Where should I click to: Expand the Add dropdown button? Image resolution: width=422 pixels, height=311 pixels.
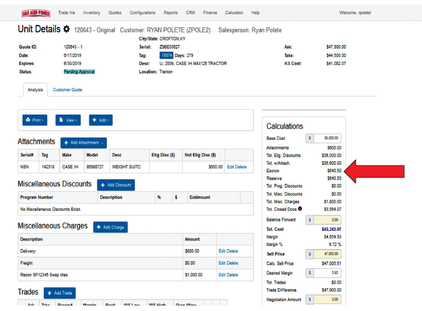101,120
